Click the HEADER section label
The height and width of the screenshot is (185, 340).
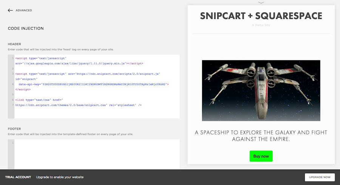coord(14,44)
